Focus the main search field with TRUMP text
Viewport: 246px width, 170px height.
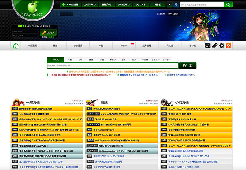(x=112, y=66)
